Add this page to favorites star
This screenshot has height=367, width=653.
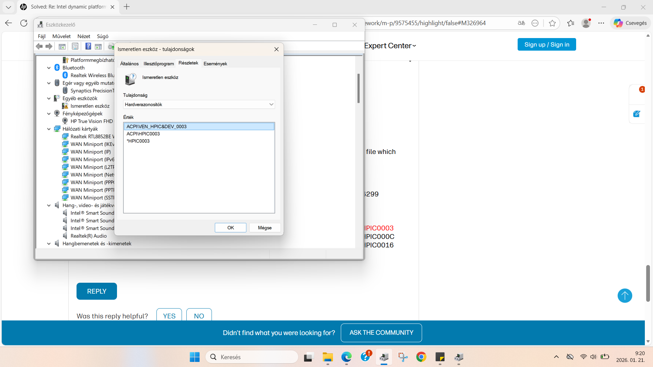(x=552, y=23)
